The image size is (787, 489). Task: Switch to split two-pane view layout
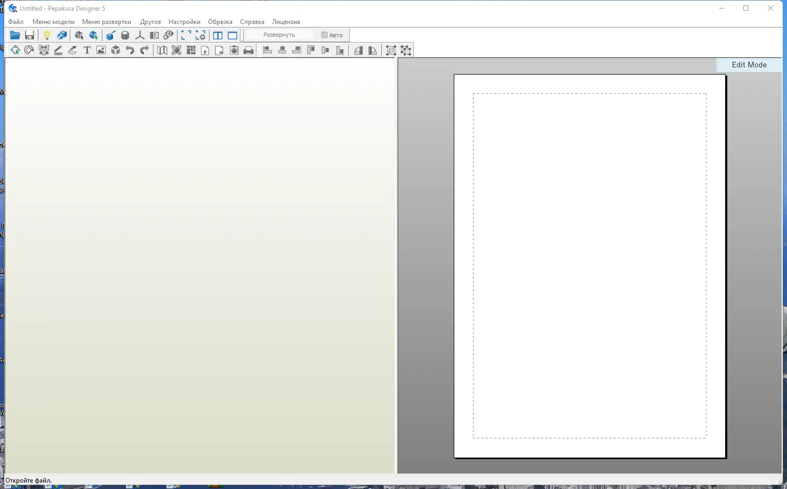point(218,35)
